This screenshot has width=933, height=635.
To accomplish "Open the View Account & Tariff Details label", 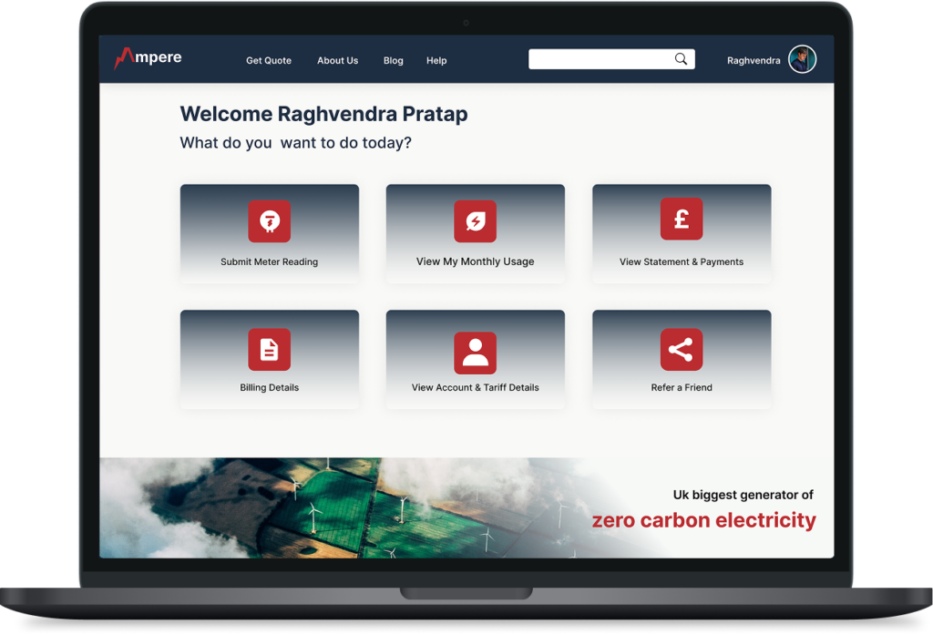I will point(475,387).
